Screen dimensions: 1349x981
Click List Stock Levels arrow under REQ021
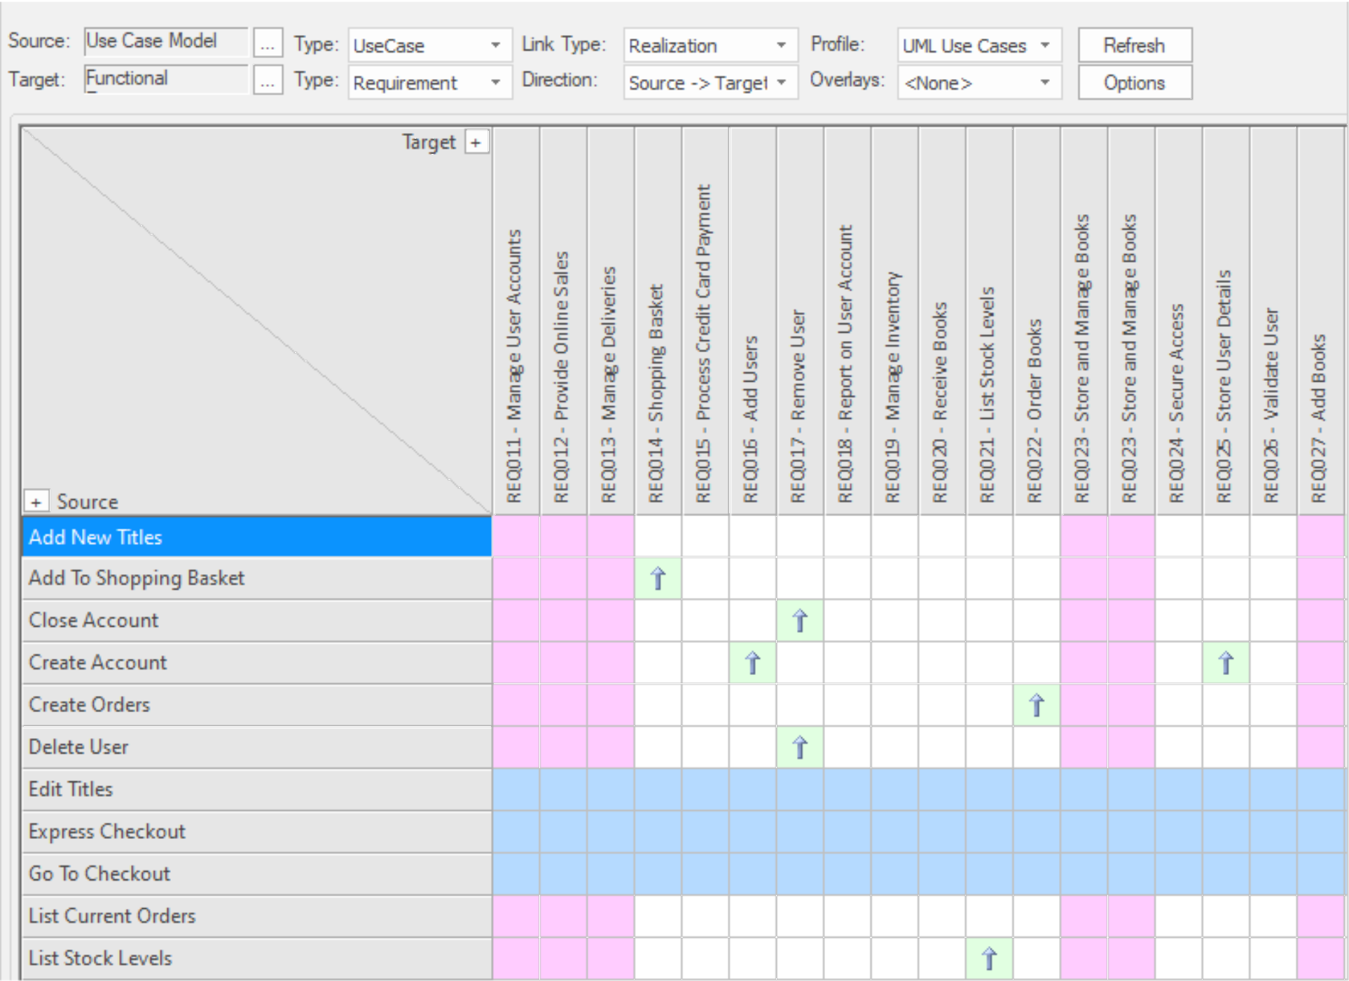point(989,959)
